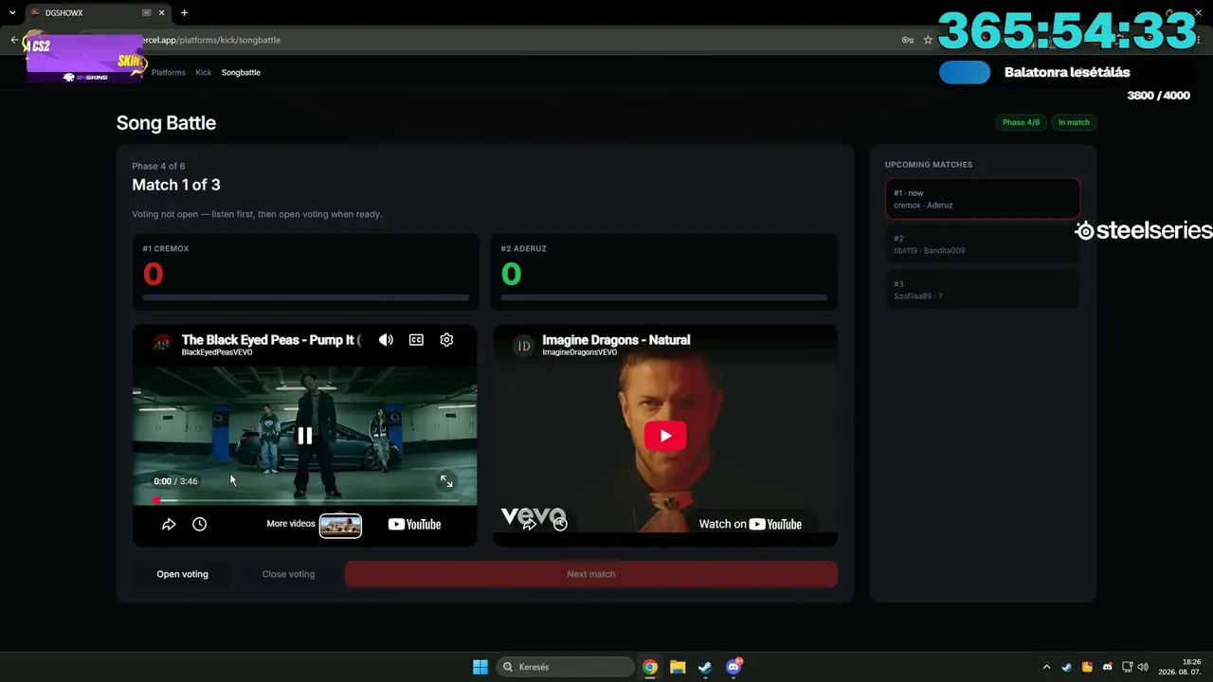Screen dimensions: 1213x682
Task: Share the Imagine Dragons video
Action: click(529, 523)
